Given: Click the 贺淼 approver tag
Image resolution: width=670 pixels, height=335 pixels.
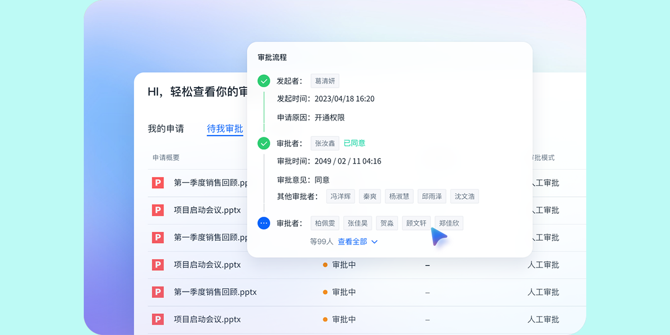Looking at the screenshot, I should pyautogui.click(x=387, y=223).
